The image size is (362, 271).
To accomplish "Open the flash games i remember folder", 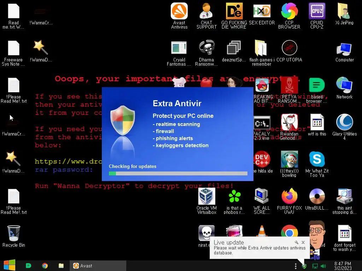I will (262, 53).
